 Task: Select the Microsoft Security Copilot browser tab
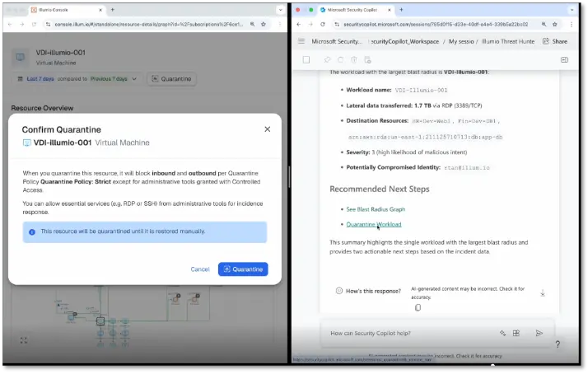coord(356,10)
